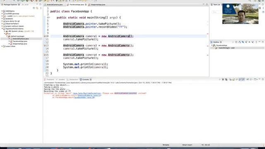Screen dimensions: 265x149
Task: Minimize the Package Explorer view
Action: 37,5
